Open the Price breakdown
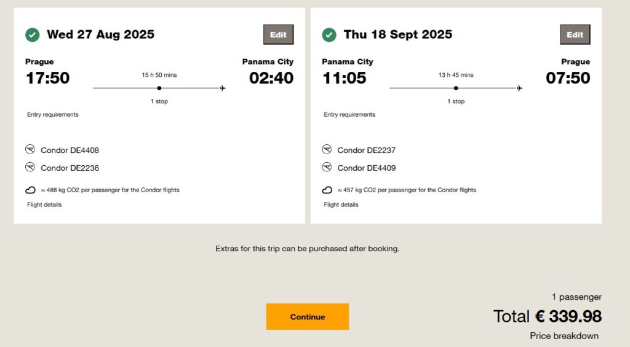 click(x=564, y=336)
